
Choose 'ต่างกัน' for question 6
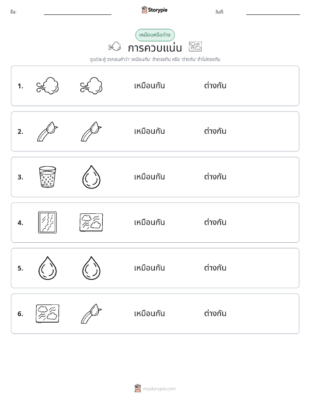point(215,313)
